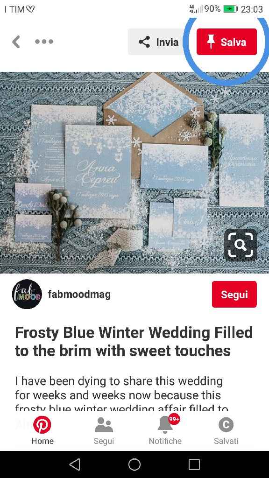This screenshot has height=478, width=269.
Task: Tap the Notifiche bell icon
Action: point(165,425)
